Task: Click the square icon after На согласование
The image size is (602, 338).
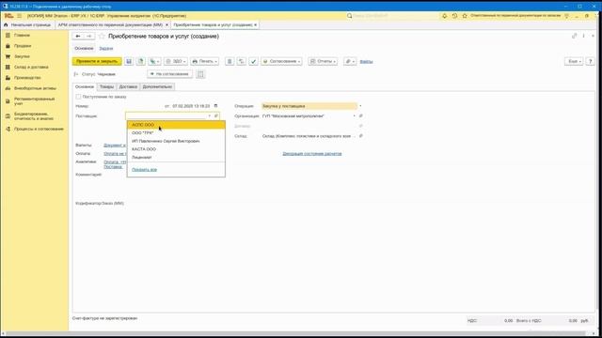Action: [x=200, y=74]
